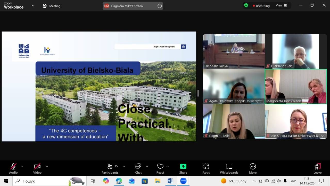Select Dagmara Mika's video tile
This screenshot has height=186, width=330.
tap(234, 121)
